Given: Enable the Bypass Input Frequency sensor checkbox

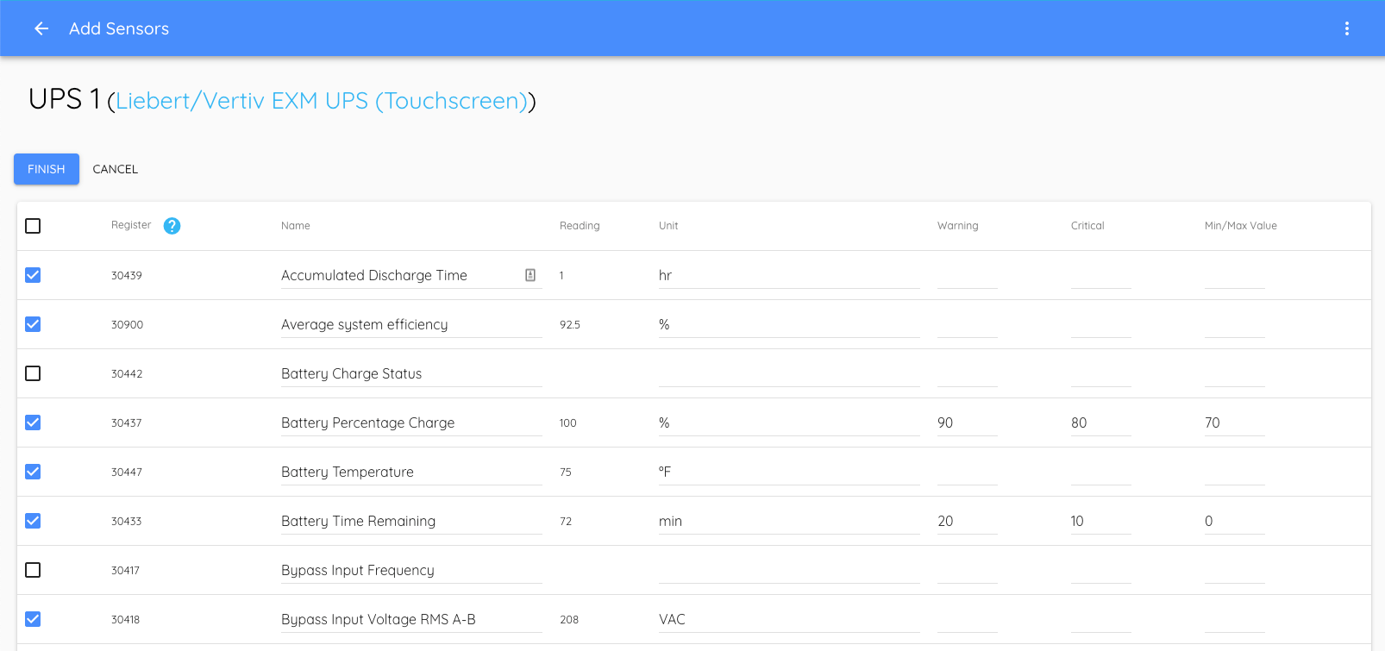Looking at the screenshot, I should [33, 570].
